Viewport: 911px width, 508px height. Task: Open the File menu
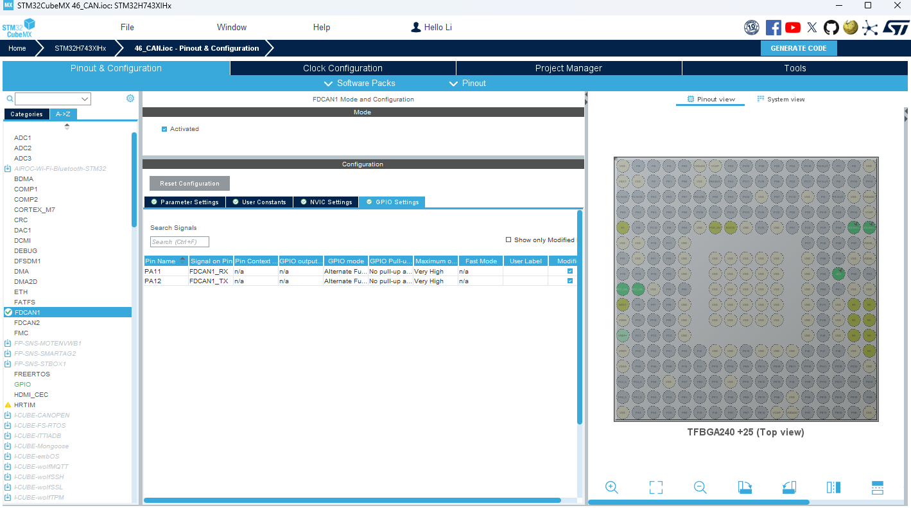127,27
